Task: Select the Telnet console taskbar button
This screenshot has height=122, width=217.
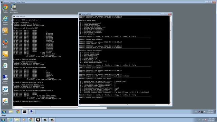Action: (25, 111)
